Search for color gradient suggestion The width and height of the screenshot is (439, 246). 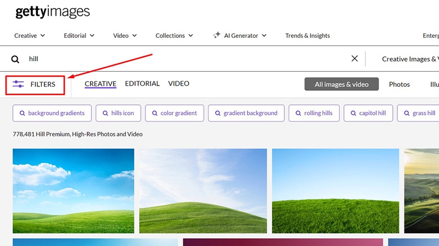tap(175, 113)
